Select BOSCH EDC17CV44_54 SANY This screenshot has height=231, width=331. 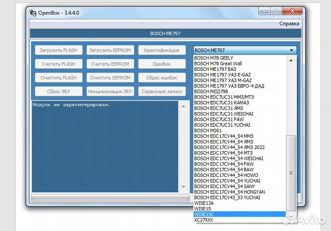pos(240,186)
